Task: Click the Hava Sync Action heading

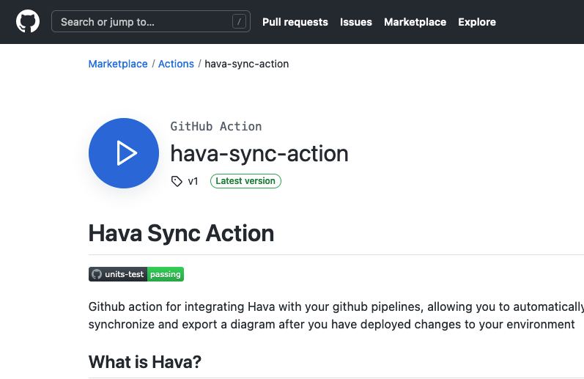Action: (181, 233)
